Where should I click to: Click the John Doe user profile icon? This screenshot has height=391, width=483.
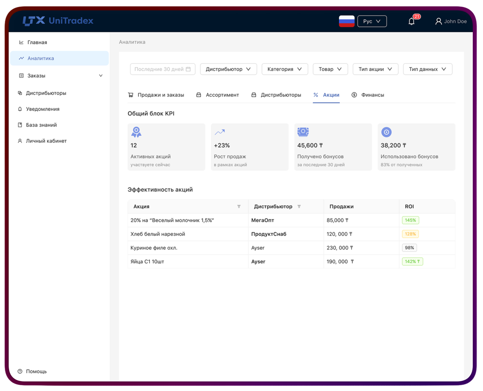438,21
